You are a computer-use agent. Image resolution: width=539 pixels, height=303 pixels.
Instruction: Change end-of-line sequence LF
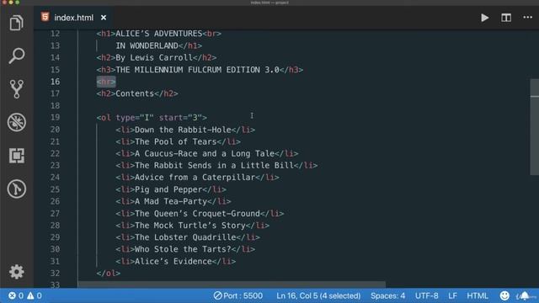tap(452, 295)
